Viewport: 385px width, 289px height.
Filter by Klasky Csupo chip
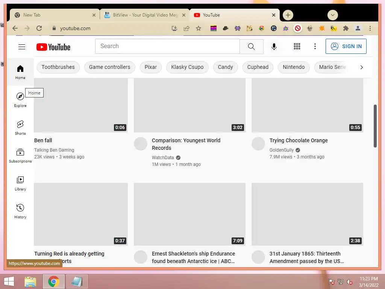point(187,67)
